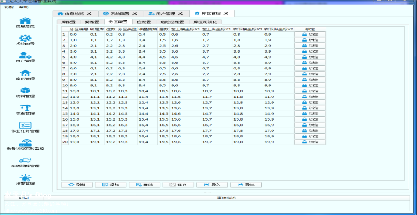Click the 刷新 button
This screenshot has width=417, height=215.
pos(77,185)
